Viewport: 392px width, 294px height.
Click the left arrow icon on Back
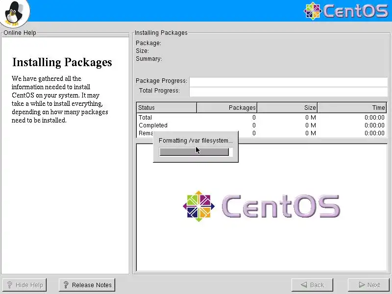304,285
